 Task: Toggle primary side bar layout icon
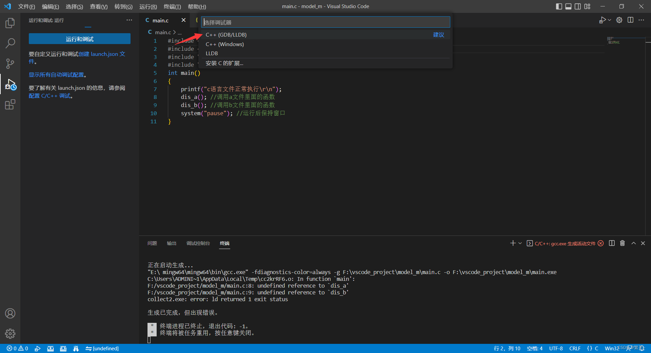(559, 6)
